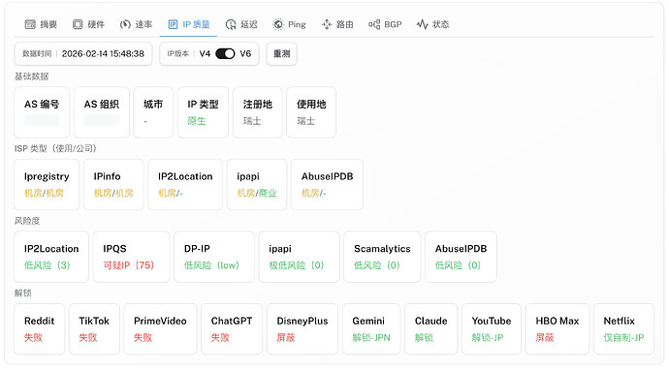This screenshot has width=669, height=370.
Task: Click the IPinfo ISP type card
Action: click(113, 185)
